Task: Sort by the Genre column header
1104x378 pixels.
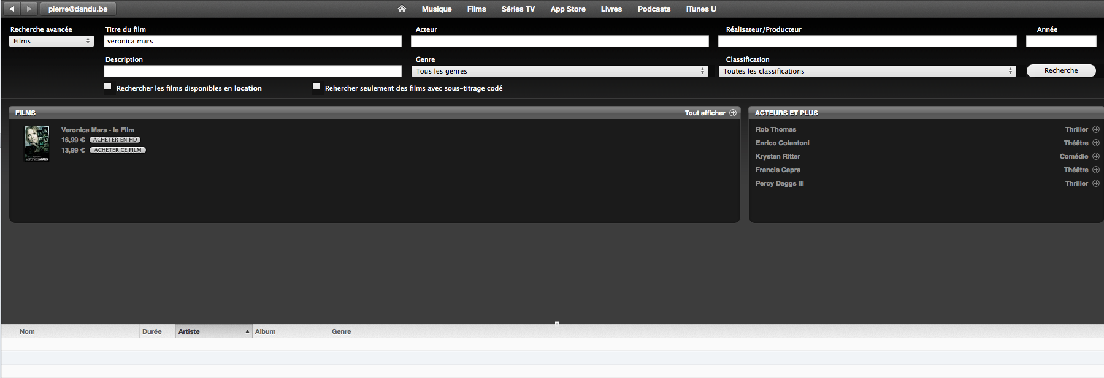Action: 353,331
